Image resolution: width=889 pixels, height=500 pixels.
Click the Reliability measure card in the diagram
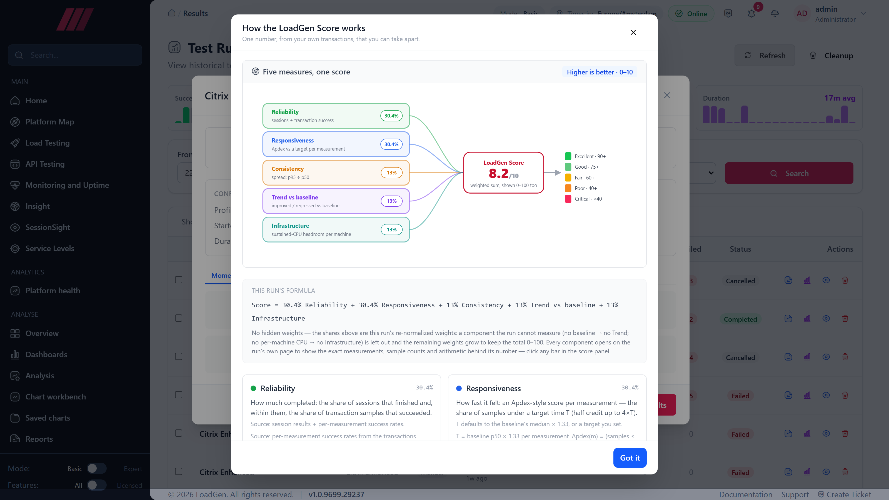pyautogui.click(x=336, y=116)
